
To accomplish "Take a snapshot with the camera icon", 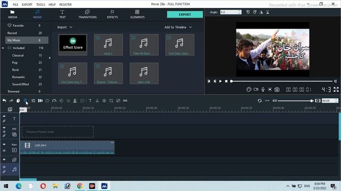I will click(277, 90).
